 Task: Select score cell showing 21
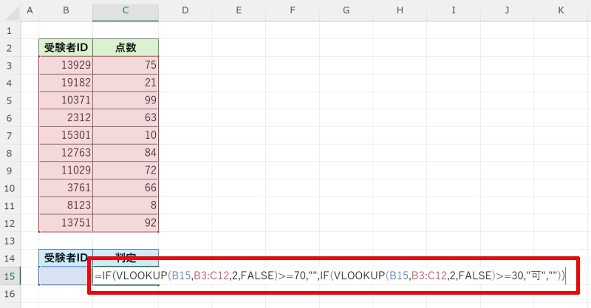click(x=126, y=83)
